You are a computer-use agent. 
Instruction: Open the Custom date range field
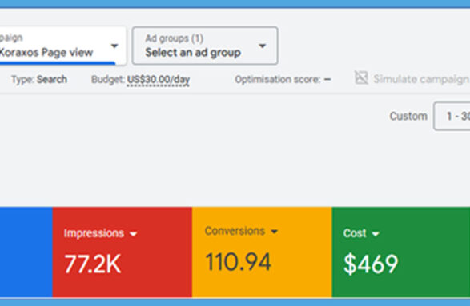point(452,116)
